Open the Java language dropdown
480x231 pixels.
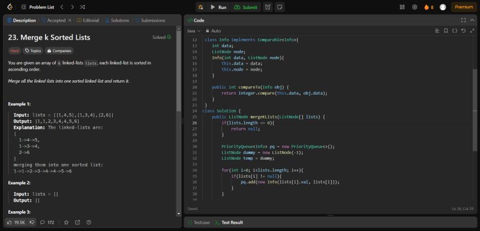coord(194,31)
